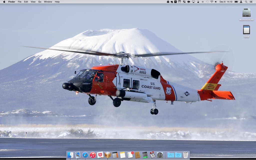Viewport: 256px width, 160px height.
Task: Open Applications folder stack in Dock
Action: 170,155
